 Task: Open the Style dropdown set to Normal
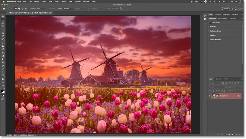(x=68, y=8)
